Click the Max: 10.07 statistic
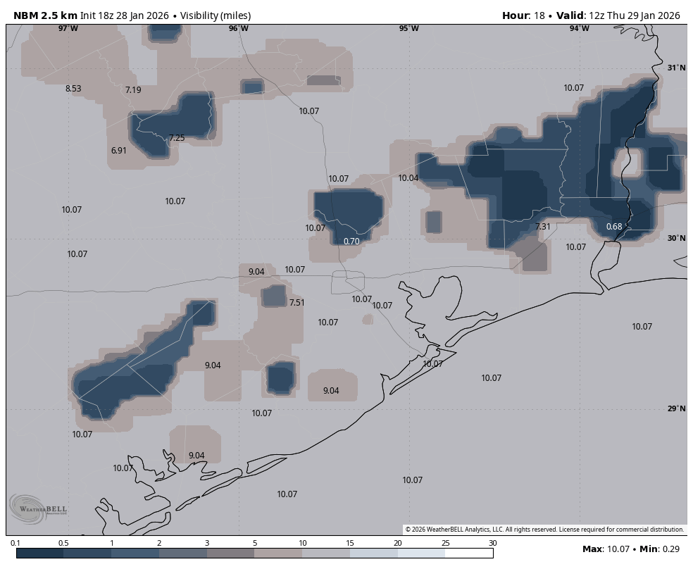The height and width of the screenshot is (569, 693). (606, 549)
